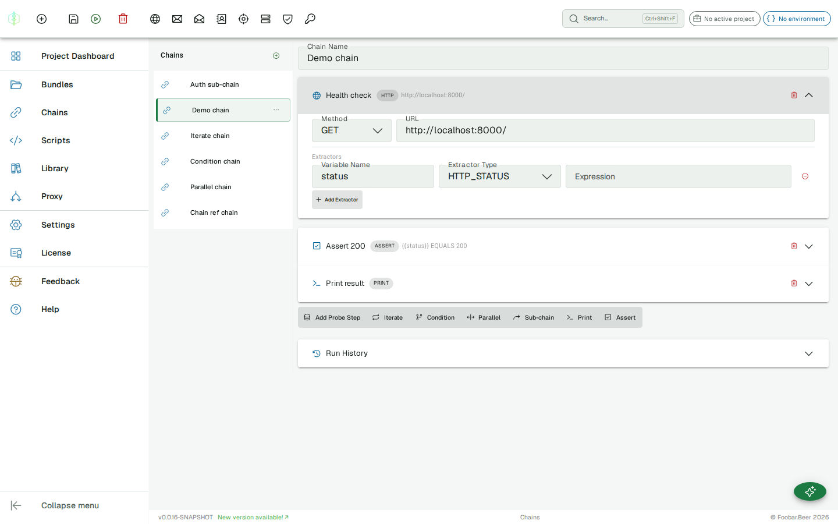This screenshot has width=838, height=524.
Task: Open the Extractor Type dropdown
Action: point(500,176)
